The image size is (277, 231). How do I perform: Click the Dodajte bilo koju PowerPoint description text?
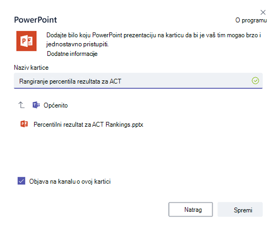click(153, 35)
